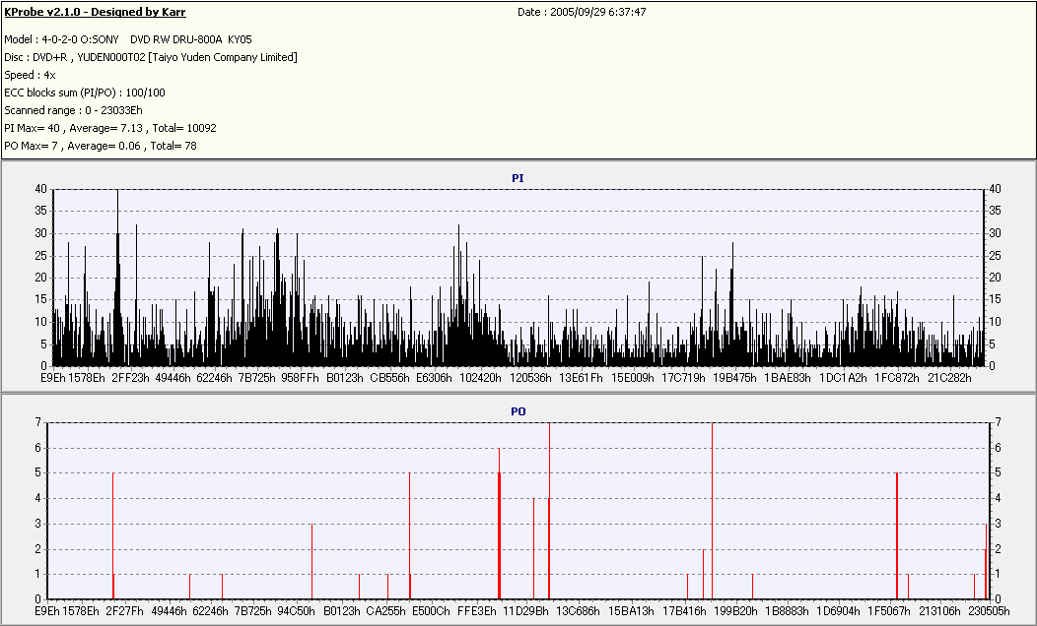Click the KProbe v2.1.0 title text

click(95, 12)
